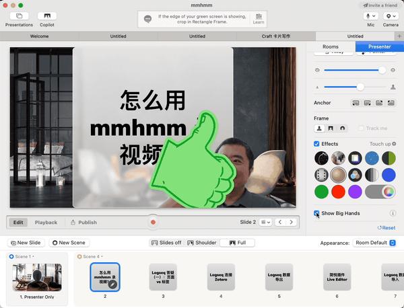Click the New Scene button
Image resolution: width=404 pixels, height=308 pixels.
pyautogui.click(x=69, y=243)
